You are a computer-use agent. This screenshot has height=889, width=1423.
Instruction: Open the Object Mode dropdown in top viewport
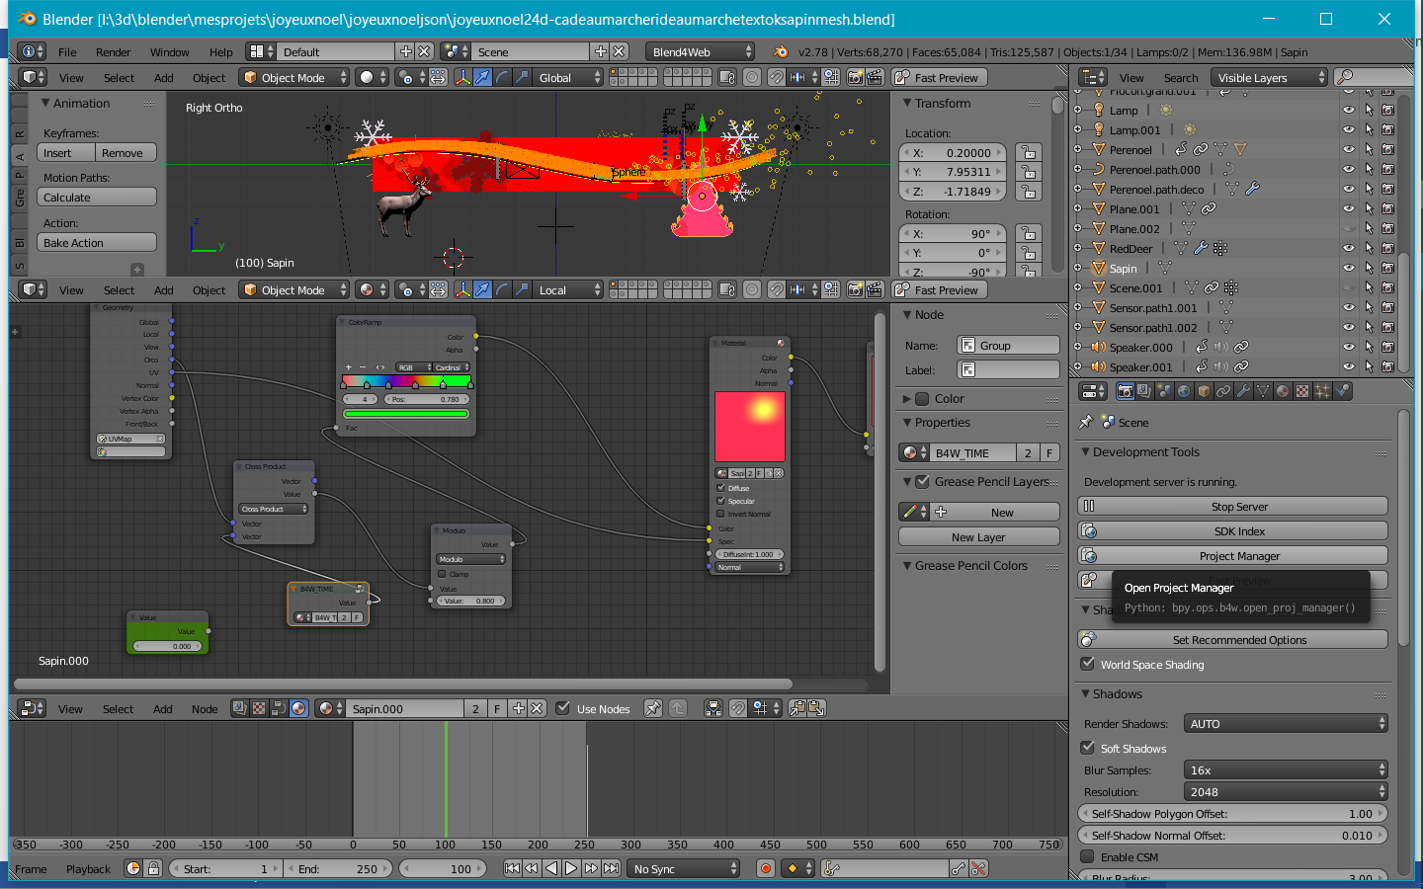294,77
